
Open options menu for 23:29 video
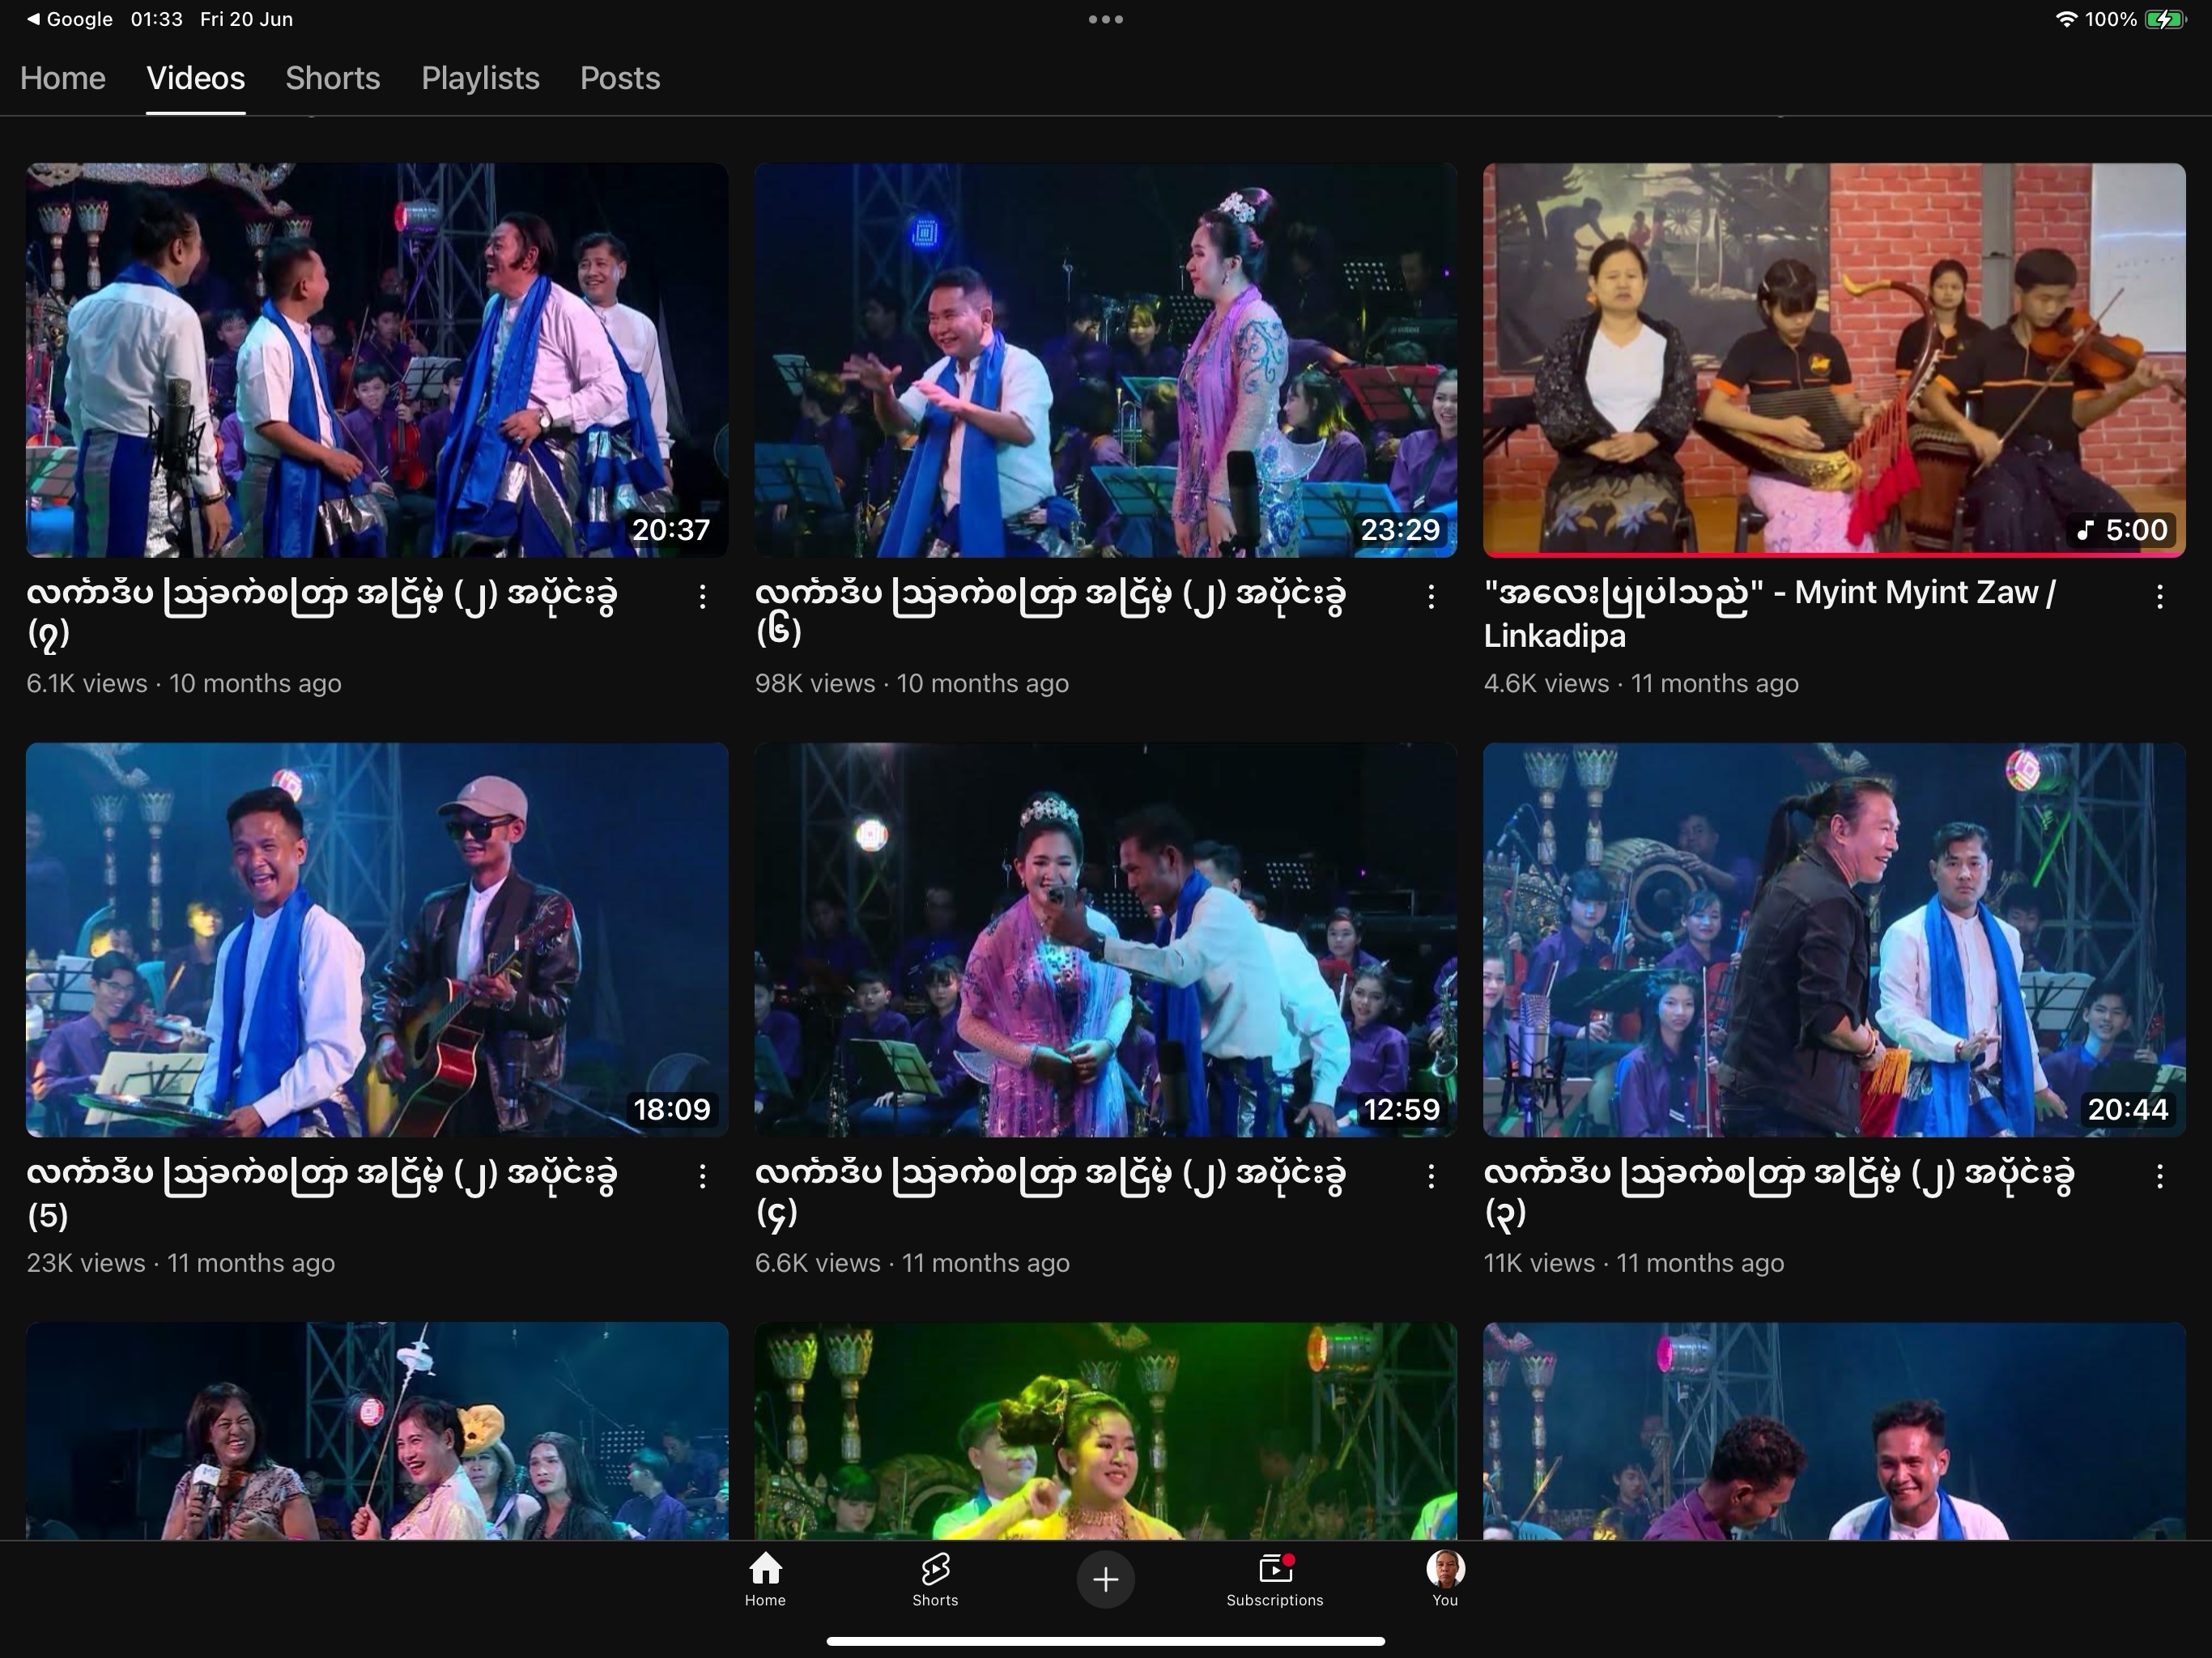(1431, 597)
